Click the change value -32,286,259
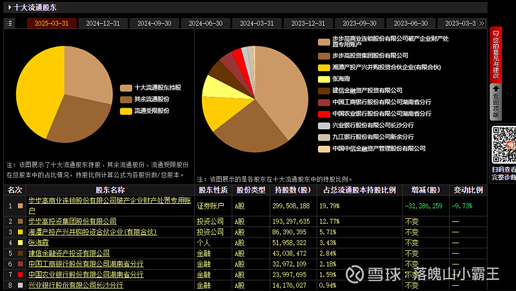 [x=424, y=206]
